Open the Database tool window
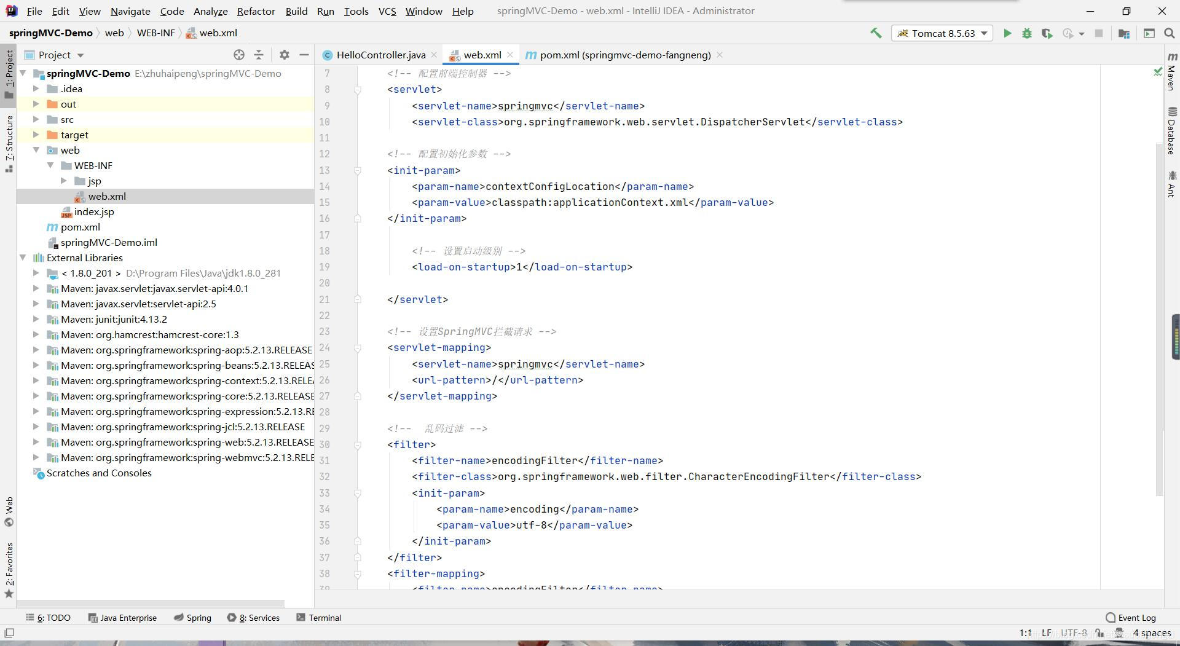Screen dimensions: 1180x646 (1172, 131)
